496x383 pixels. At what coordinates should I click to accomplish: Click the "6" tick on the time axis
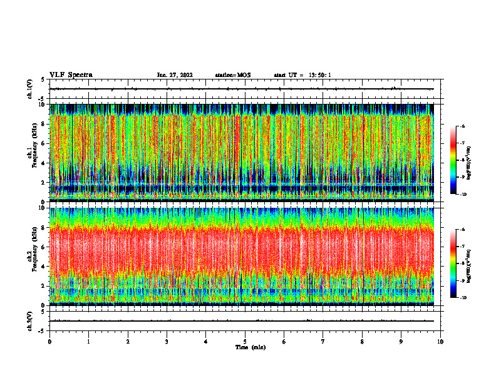tap(284, 342)
